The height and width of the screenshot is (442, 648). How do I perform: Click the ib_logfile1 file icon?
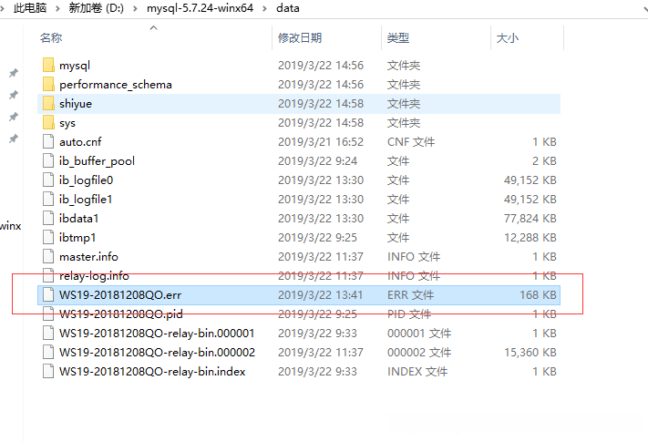click(x=48, y=199)
